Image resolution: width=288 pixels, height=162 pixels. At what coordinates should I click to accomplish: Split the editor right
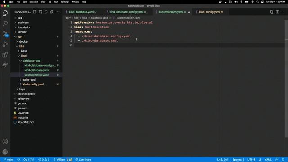[277, 12]
